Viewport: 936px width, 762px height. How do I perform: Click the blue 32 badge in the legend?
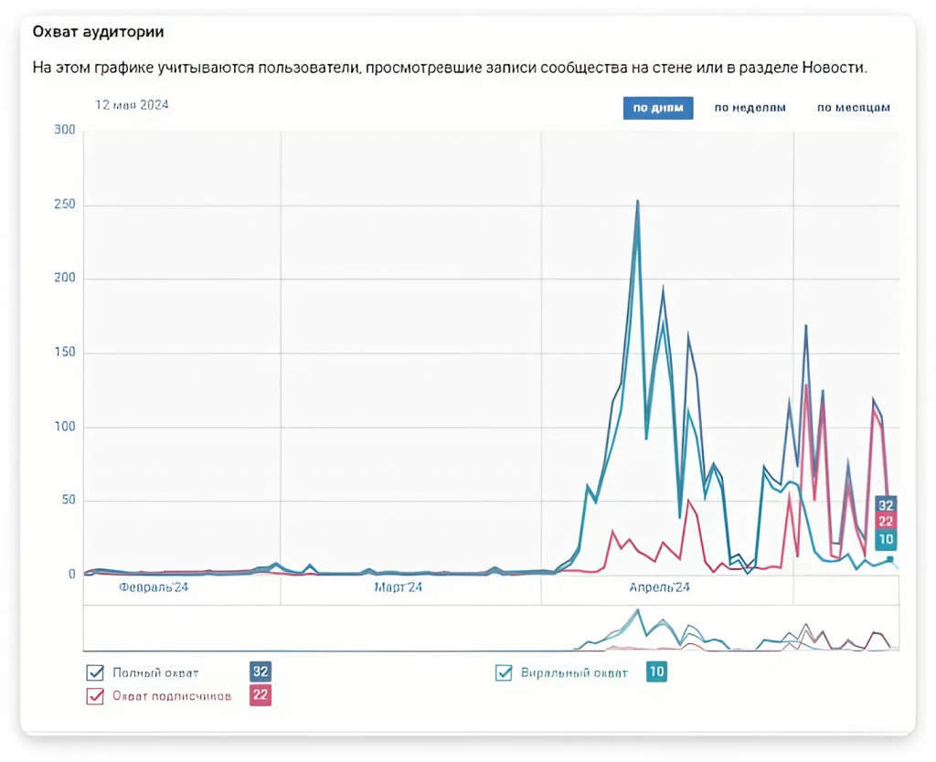click(x=261, y=672)
